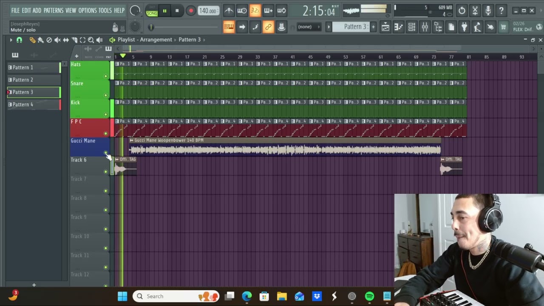Screen dimensions: 544x306
Task: Open the FILE menu
Action: point(15,10)
